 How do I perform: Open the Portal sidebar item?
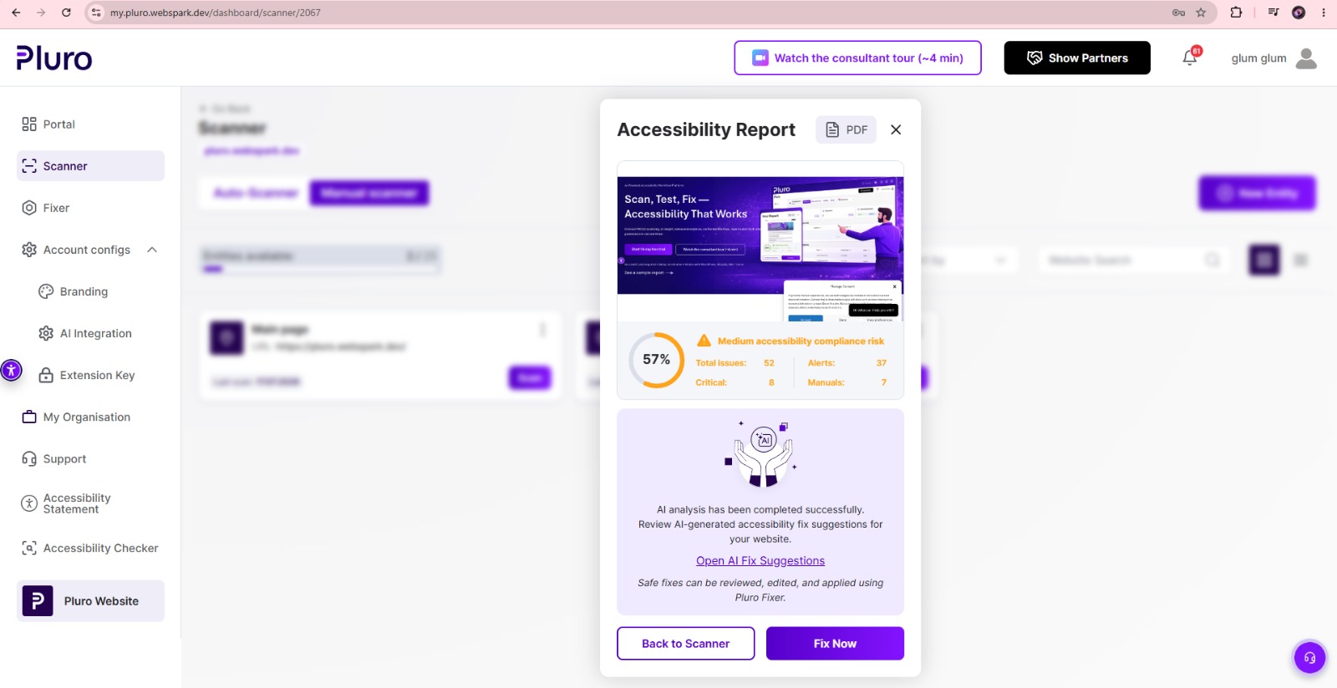[90, 124]
